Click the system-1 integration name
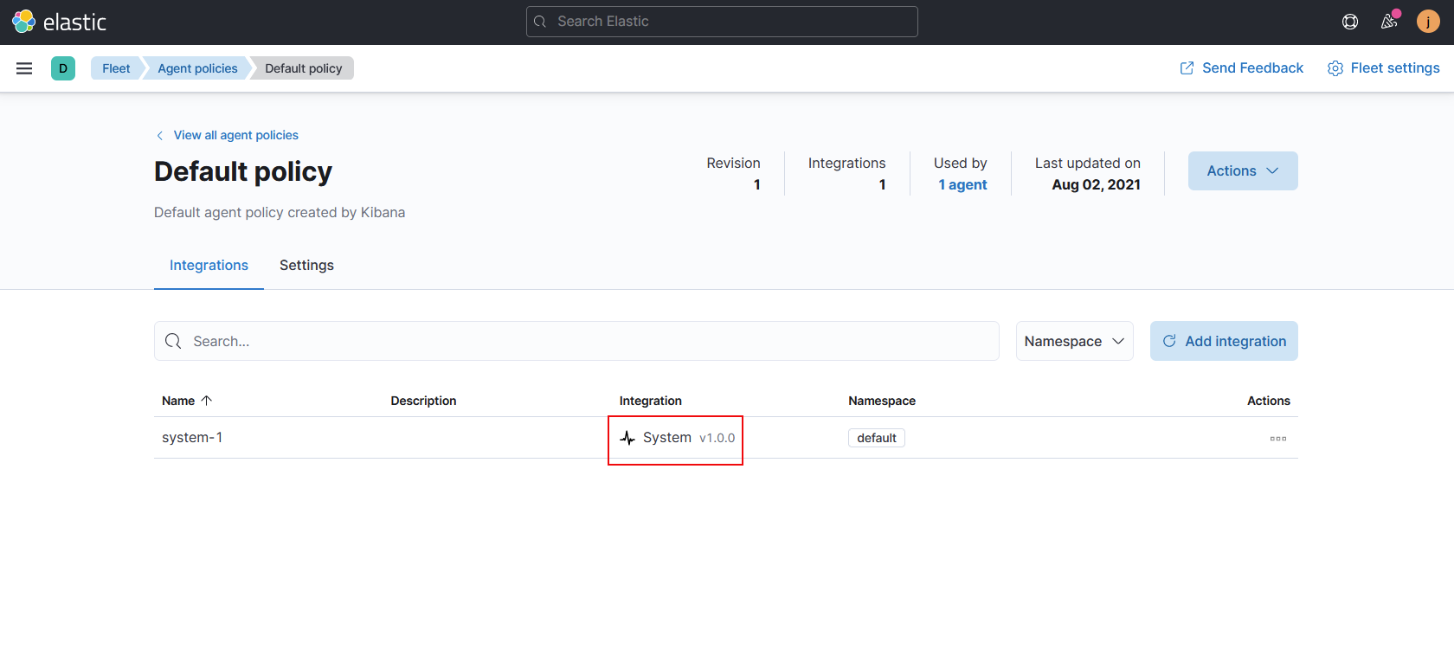 click(192, 438)
